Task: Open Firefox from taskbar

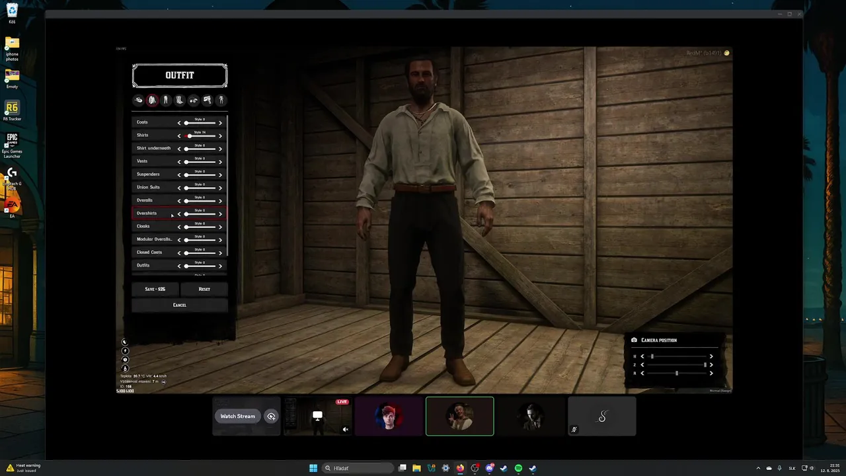Action: pos(460,468)
